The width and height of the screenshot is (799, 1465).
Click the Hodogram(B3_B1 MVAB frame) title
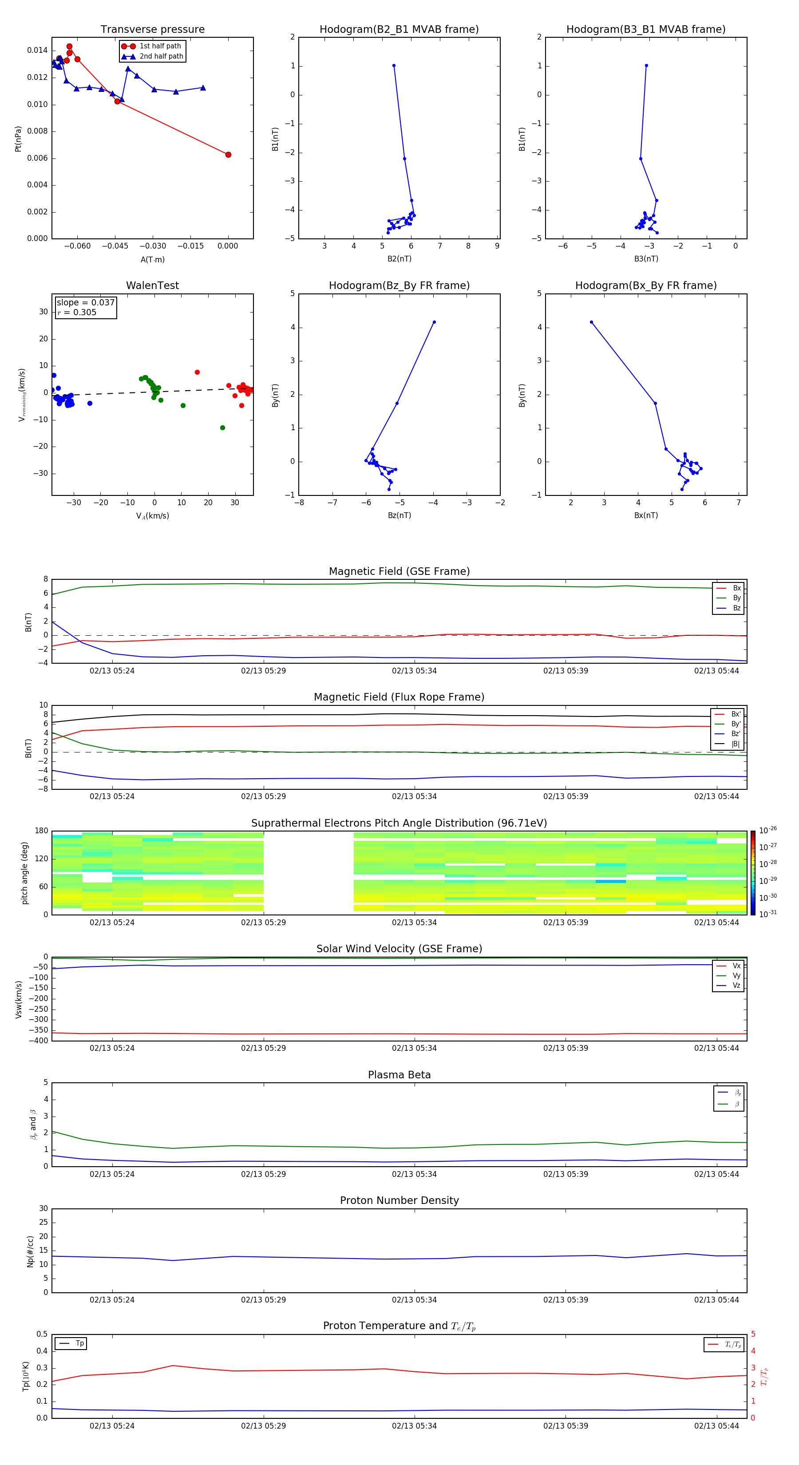pyautogui.click(x=646, y=29)
